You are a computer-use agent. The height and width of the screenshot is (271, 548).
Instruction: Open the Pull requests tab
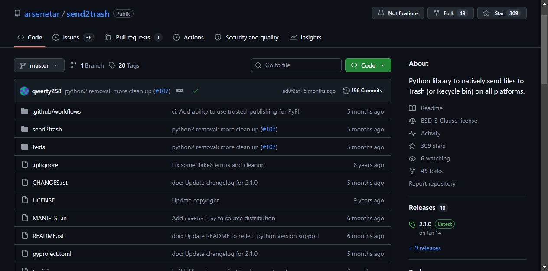134,37
